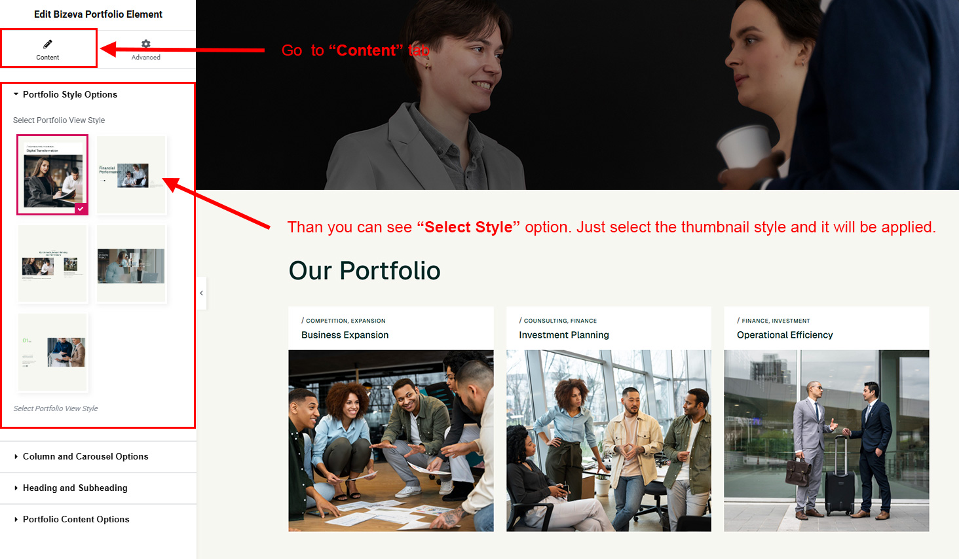Pick the wide image overlay style thumbnail
Image resolution: width=959 pixels, height=559 pixels.
pos(132,264)
